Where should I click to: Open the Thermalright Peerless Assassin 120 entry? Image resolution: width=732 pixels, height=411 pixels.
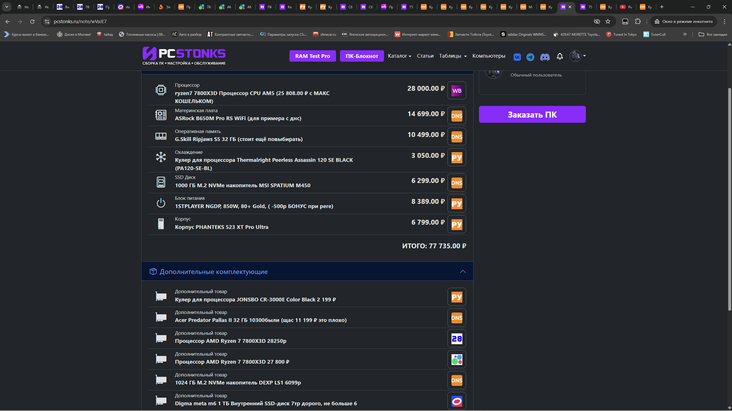pyautogui.click(x=264, y=164)
